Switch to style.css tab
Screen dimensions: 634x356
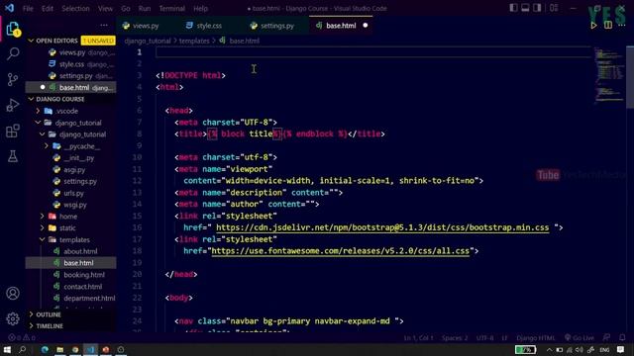pos(209,26)
